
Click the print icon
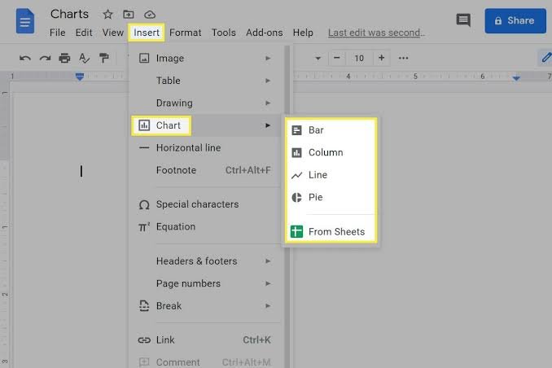tap(64, 58)
